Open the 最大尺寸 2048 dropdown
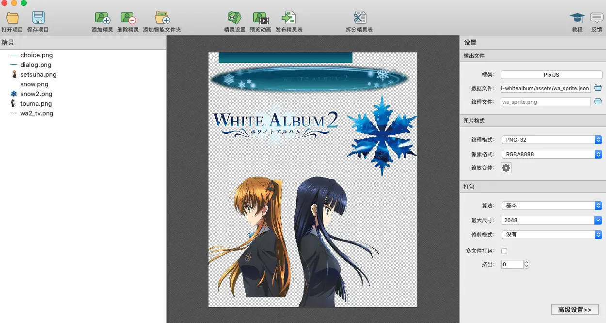Screen dimensions: 606x323 [551, 220]
